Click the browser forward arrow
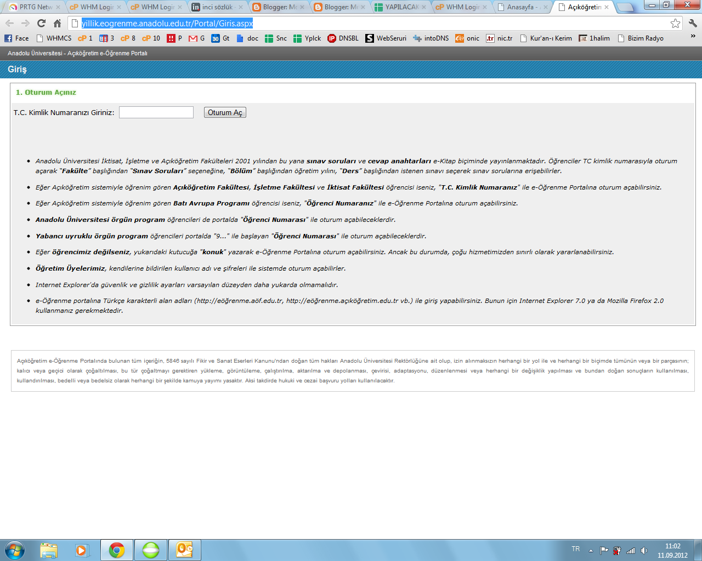 (25, 23)
